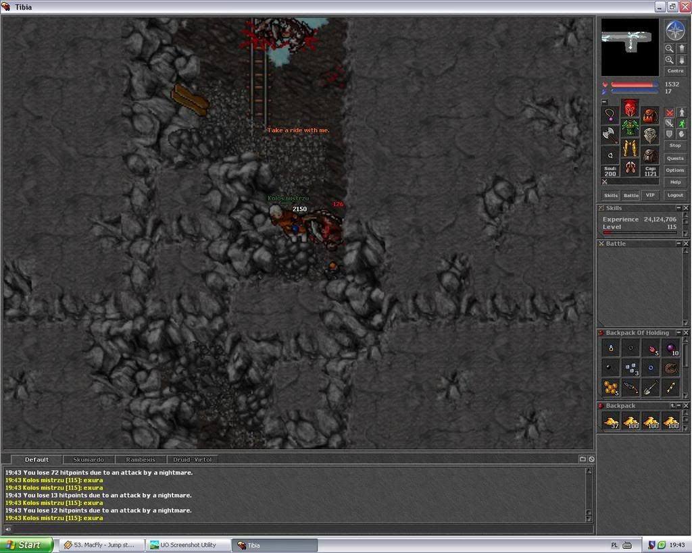Click the compass rose on the minimap
The image size is (692, 553).
[675, 30]
